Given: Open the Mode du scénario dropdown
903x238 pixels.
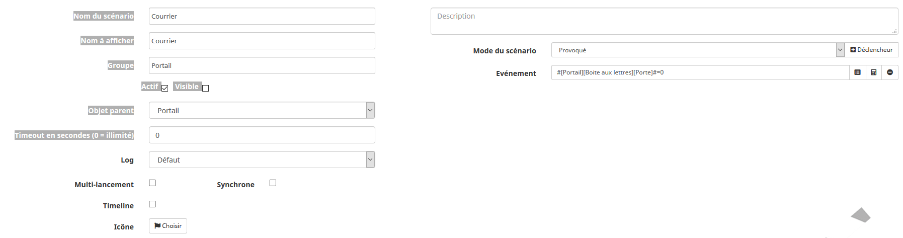Looking at the screenshot, I should point(697,50).
